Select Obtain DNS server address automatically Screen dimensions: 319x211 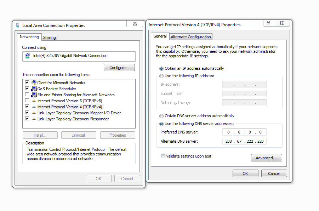pos(161,116)
